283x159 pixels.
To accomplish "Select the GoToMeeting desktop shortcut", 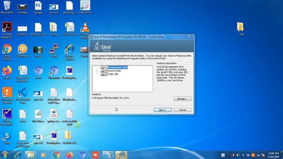I will 23,51.
